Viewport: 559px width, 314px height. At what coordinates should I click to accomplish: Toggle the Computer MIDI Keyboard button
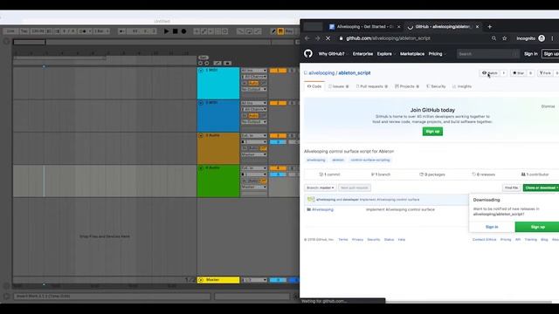pyautogui.click(x=280, y=31)
